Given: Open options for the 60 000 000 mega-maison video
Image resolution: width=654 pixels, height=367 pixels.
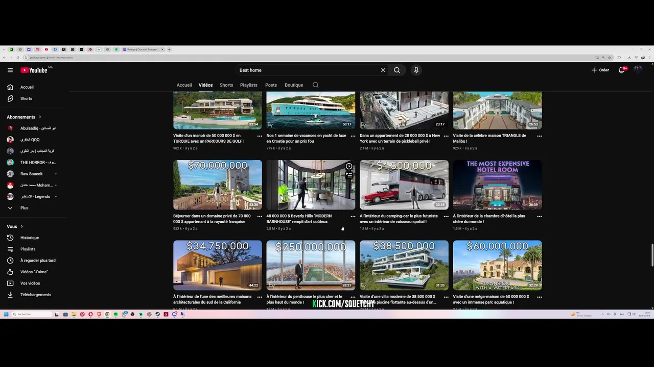Looking at the screenshot, I should [x=540, y=297].
